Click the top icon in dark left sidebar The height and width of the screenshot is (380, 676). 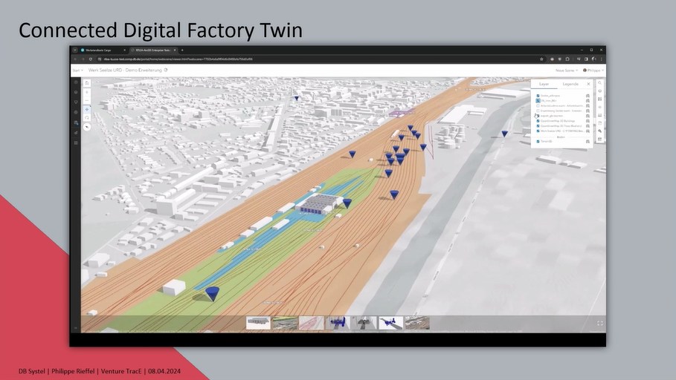76,82
